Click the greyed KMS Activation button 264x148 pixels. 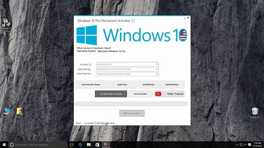coord(132,113)
